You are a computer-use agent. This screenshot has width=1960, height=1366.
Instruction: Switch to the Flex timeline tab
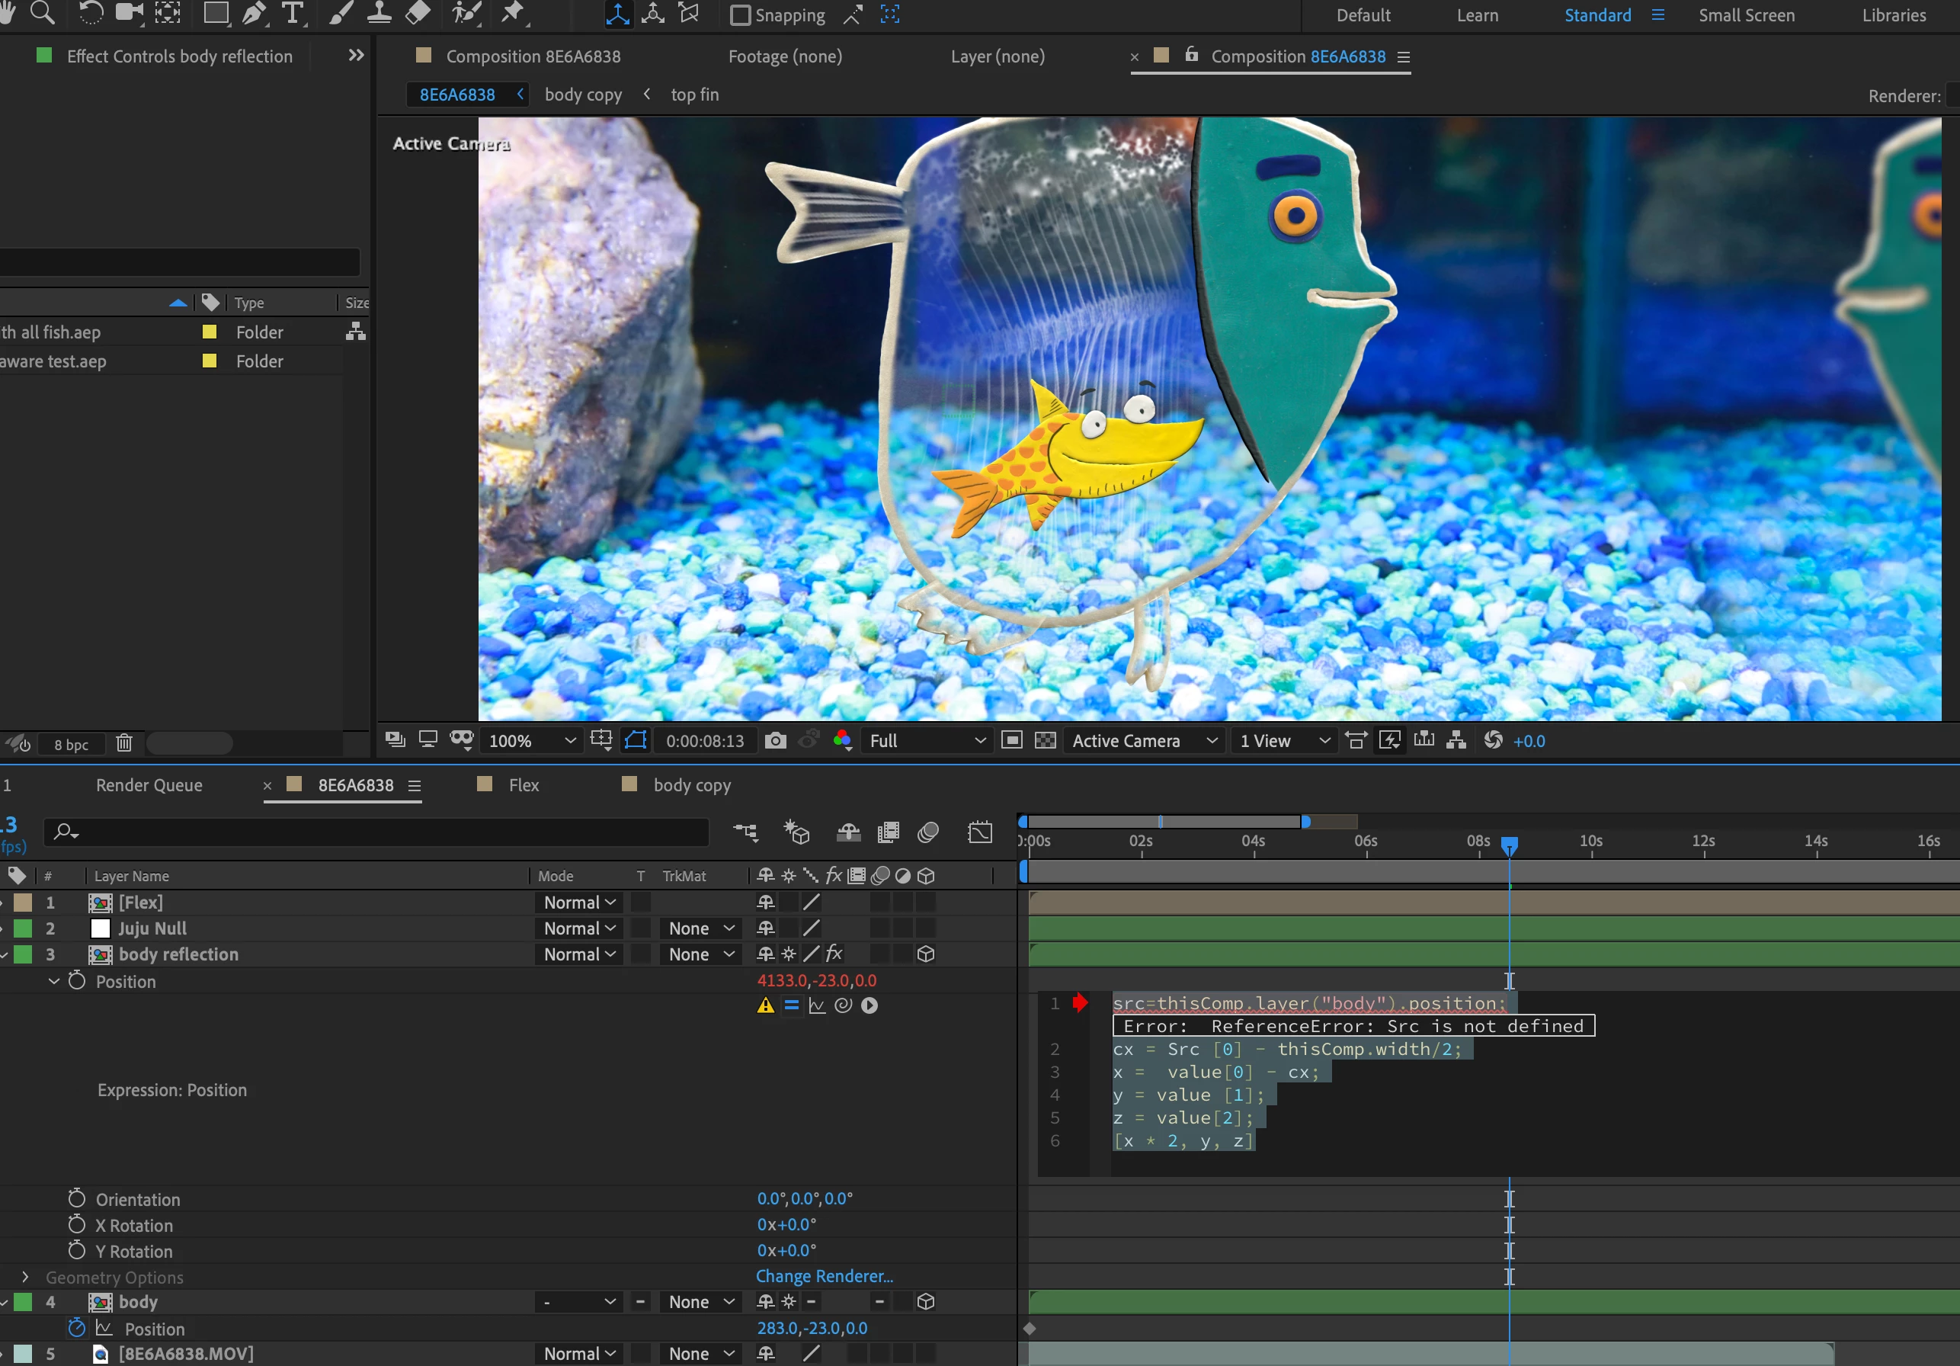pos(524,784)
